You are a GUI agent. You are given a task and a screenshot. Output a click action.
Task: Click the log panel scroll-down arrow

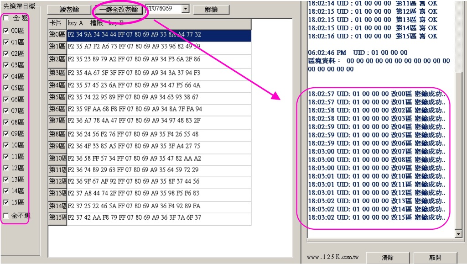(x=459, y=234)
